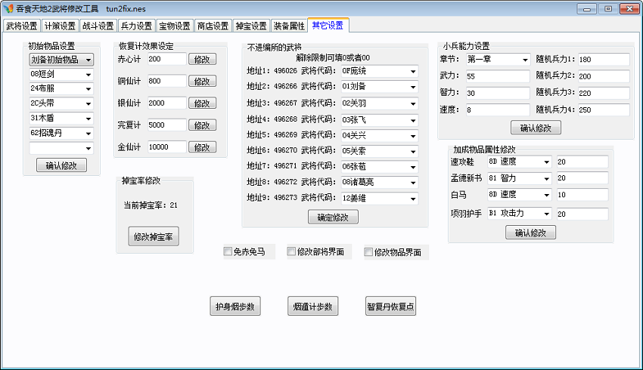Click the 完复计 value field 5000
The width and height of the screenshot is (643, 370).
(x=167, y=125)
